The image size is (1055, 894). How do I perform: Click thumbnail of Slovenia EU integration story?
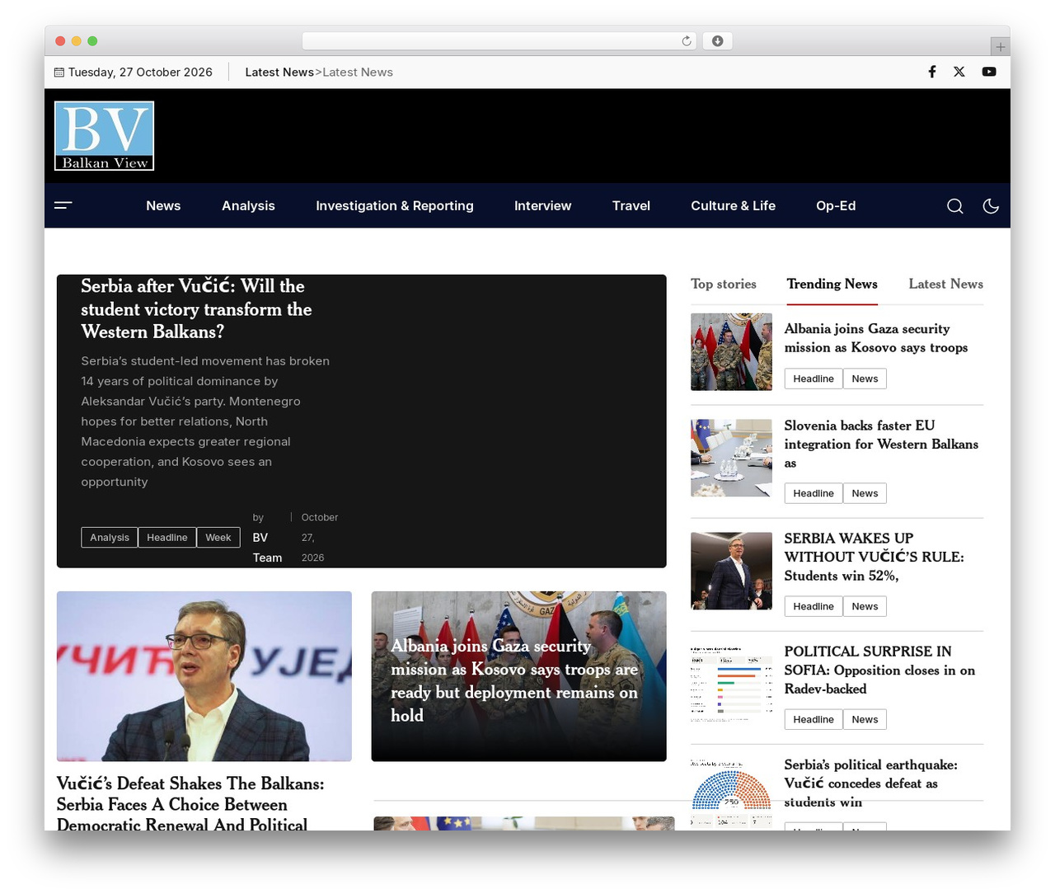tap(731, 458)
